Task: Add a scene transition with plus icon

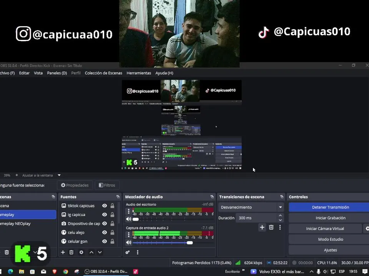Action: [x=262, y=227]
